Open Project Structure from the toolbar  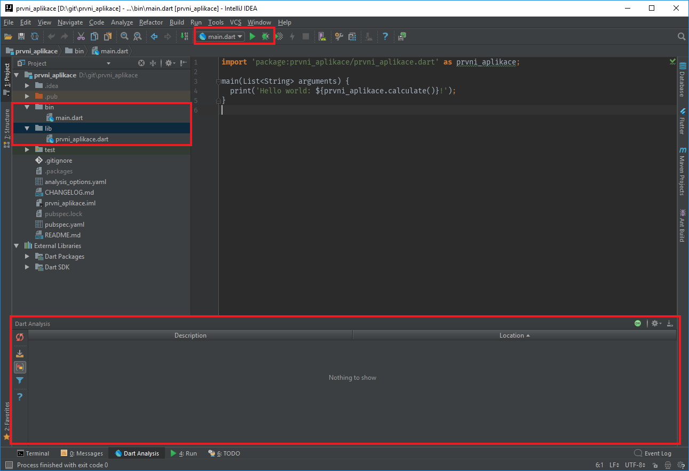[352, 36]
